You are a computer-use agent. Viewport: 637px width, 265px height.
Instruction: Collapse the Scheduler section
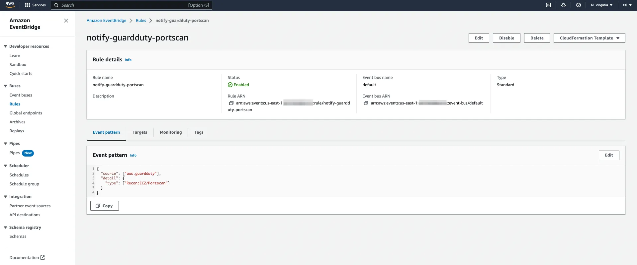(5, 166)
